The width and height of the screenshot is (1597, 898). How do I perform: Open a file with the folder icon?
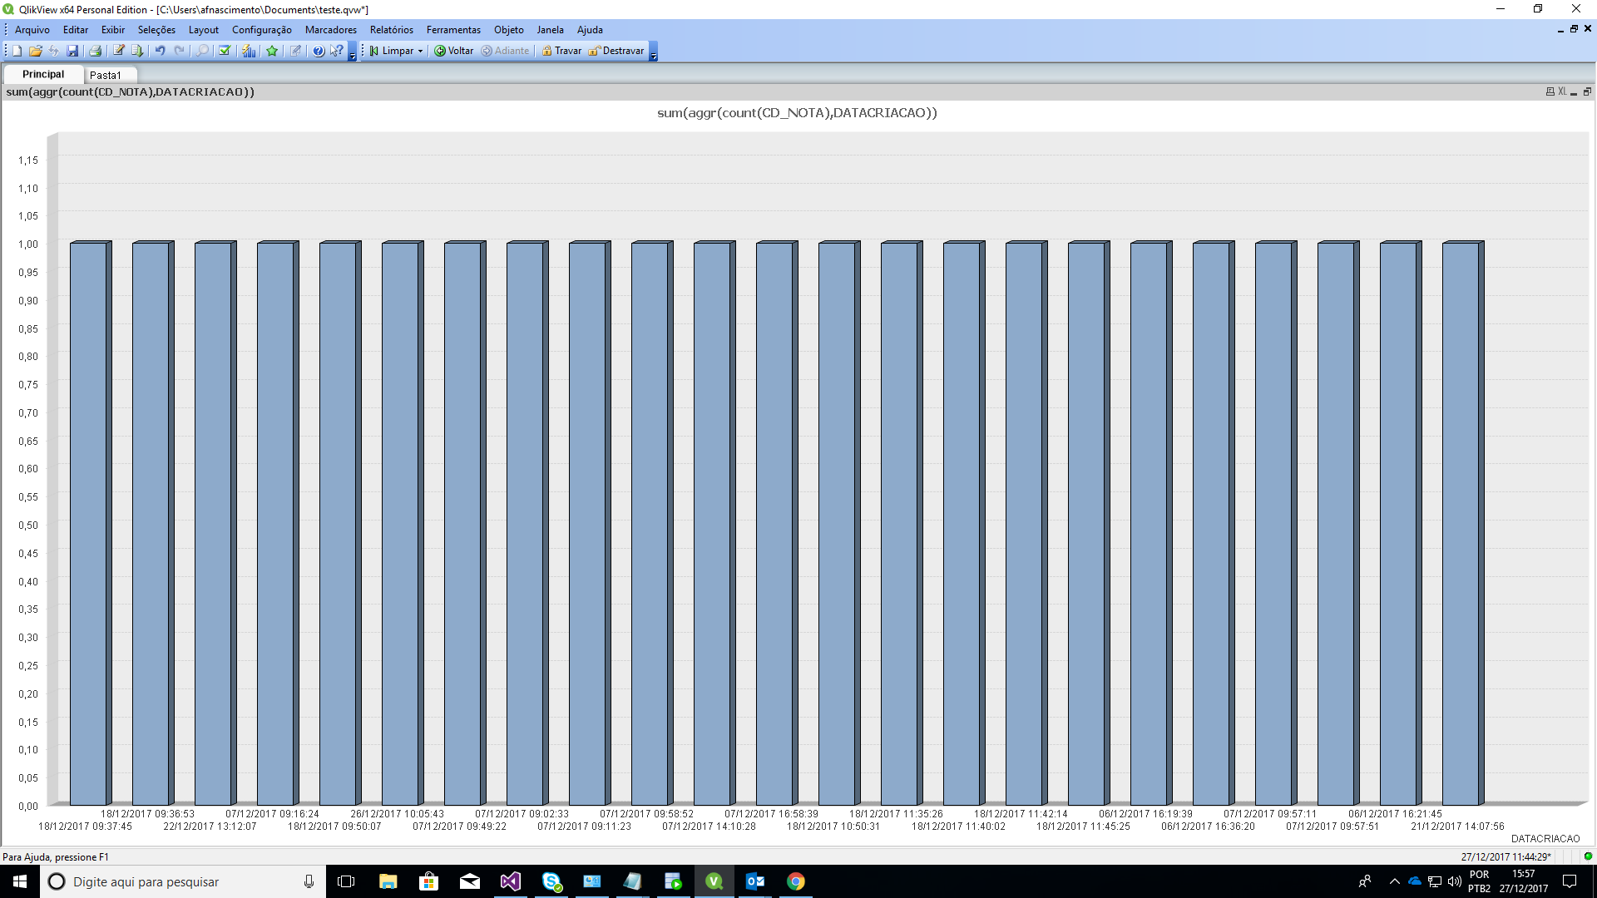tap(36, 51)
